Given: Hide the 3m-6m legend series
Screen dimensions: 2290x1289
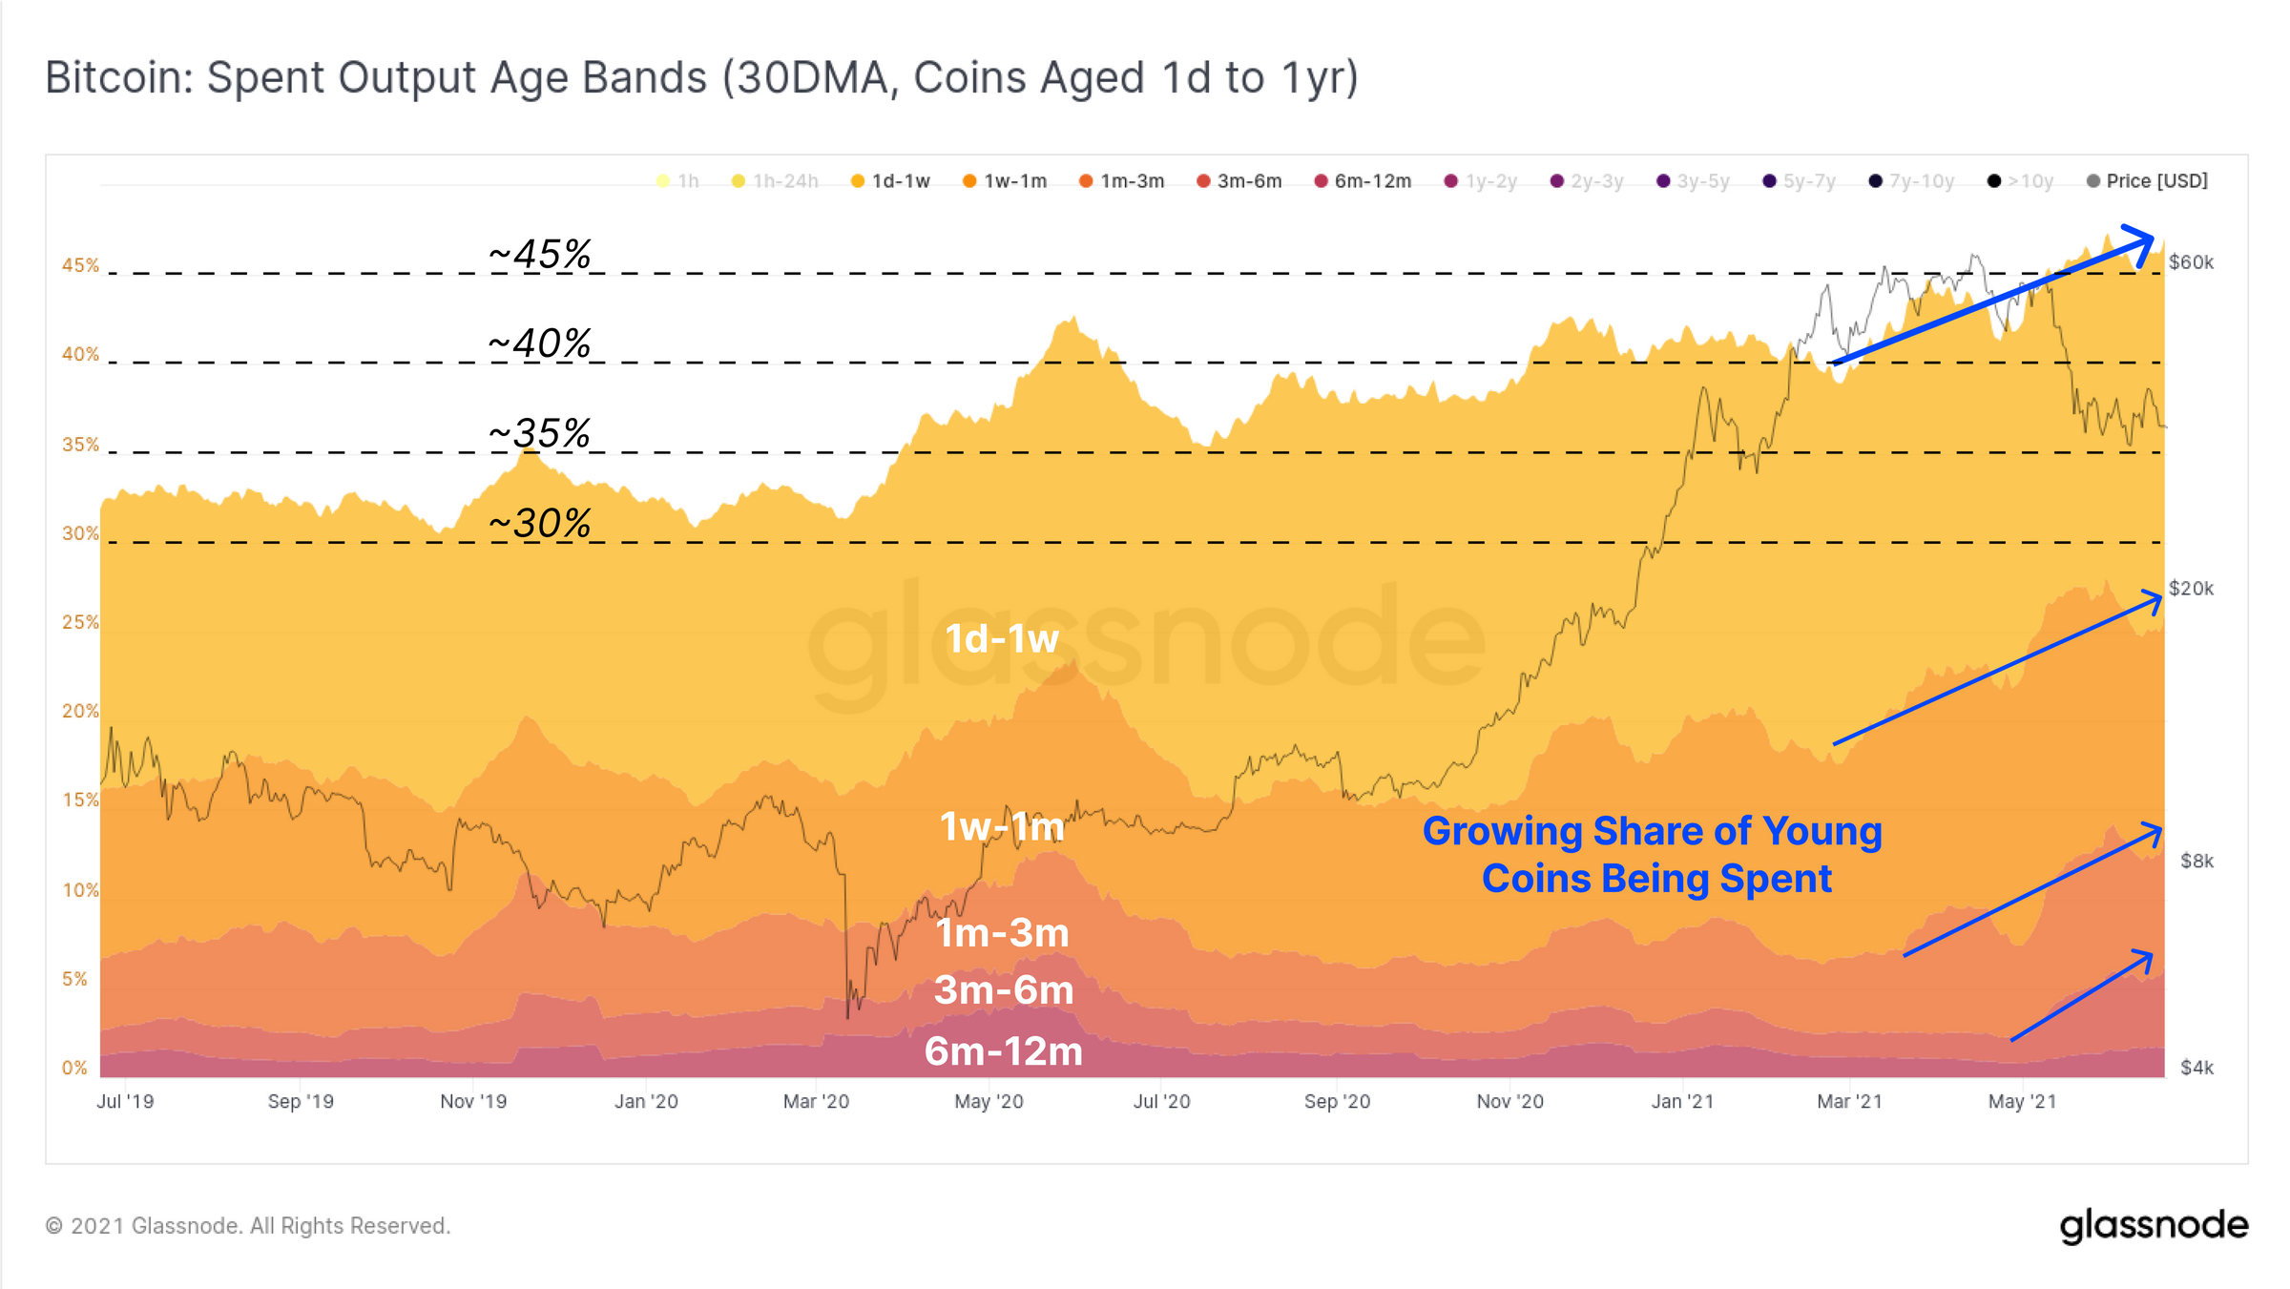Looking at the screenshot, I should click(1239, 181).
